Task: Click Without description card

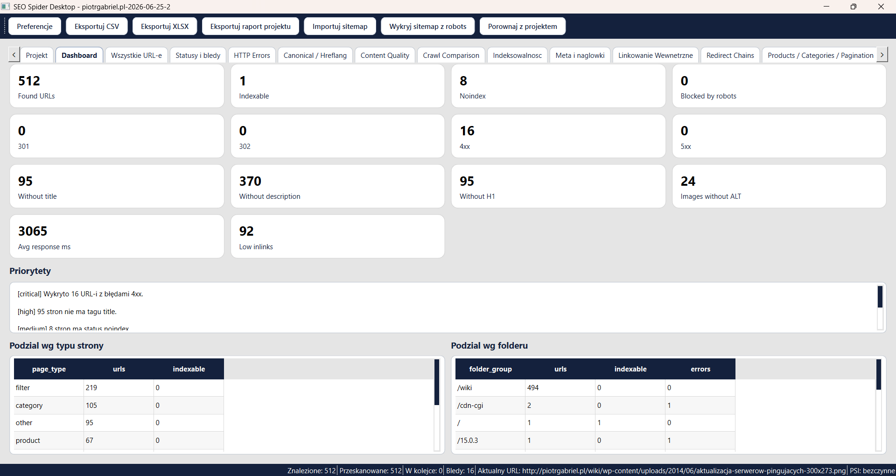Action: [337, 186]
